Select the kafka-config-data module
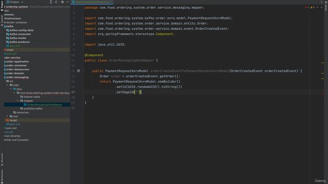Screen dimensions: 328x184 (x=20, y=30)
